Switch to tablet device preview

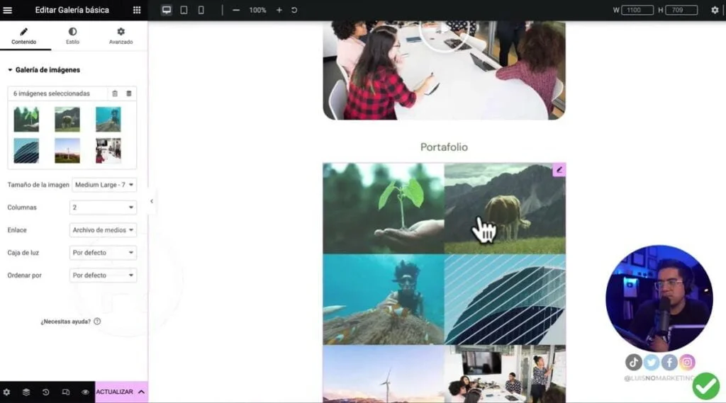click(x=184, y=10)
